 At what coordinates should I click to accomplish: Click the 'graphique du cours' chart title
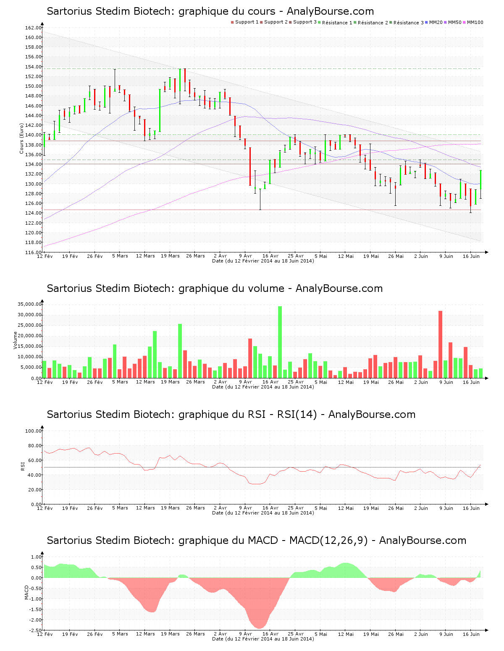click(210, 11)
